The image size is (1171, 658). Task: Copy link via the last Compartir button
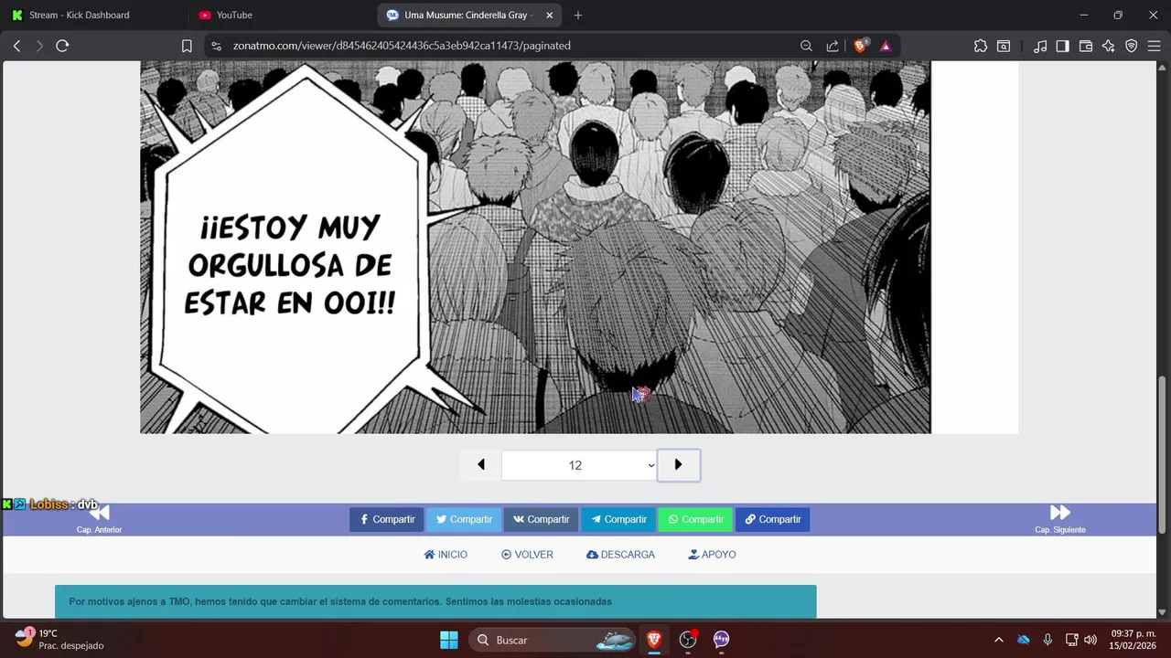click(773, 519)
